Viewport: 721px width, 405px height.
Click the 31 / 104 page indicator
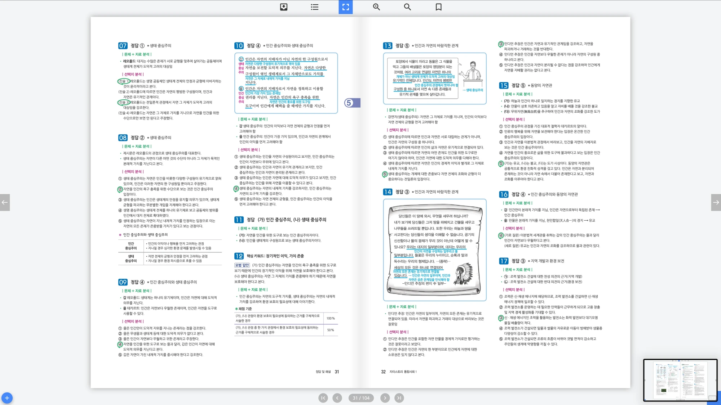[361, 398]
